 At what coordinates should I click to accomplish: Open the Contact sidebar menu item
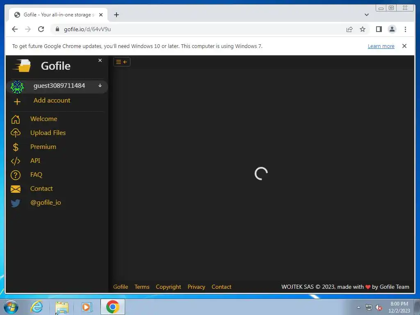point(41,188)
